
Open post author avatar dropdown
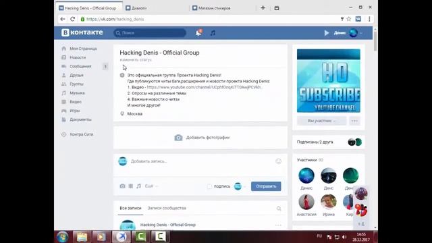(240, 186)
